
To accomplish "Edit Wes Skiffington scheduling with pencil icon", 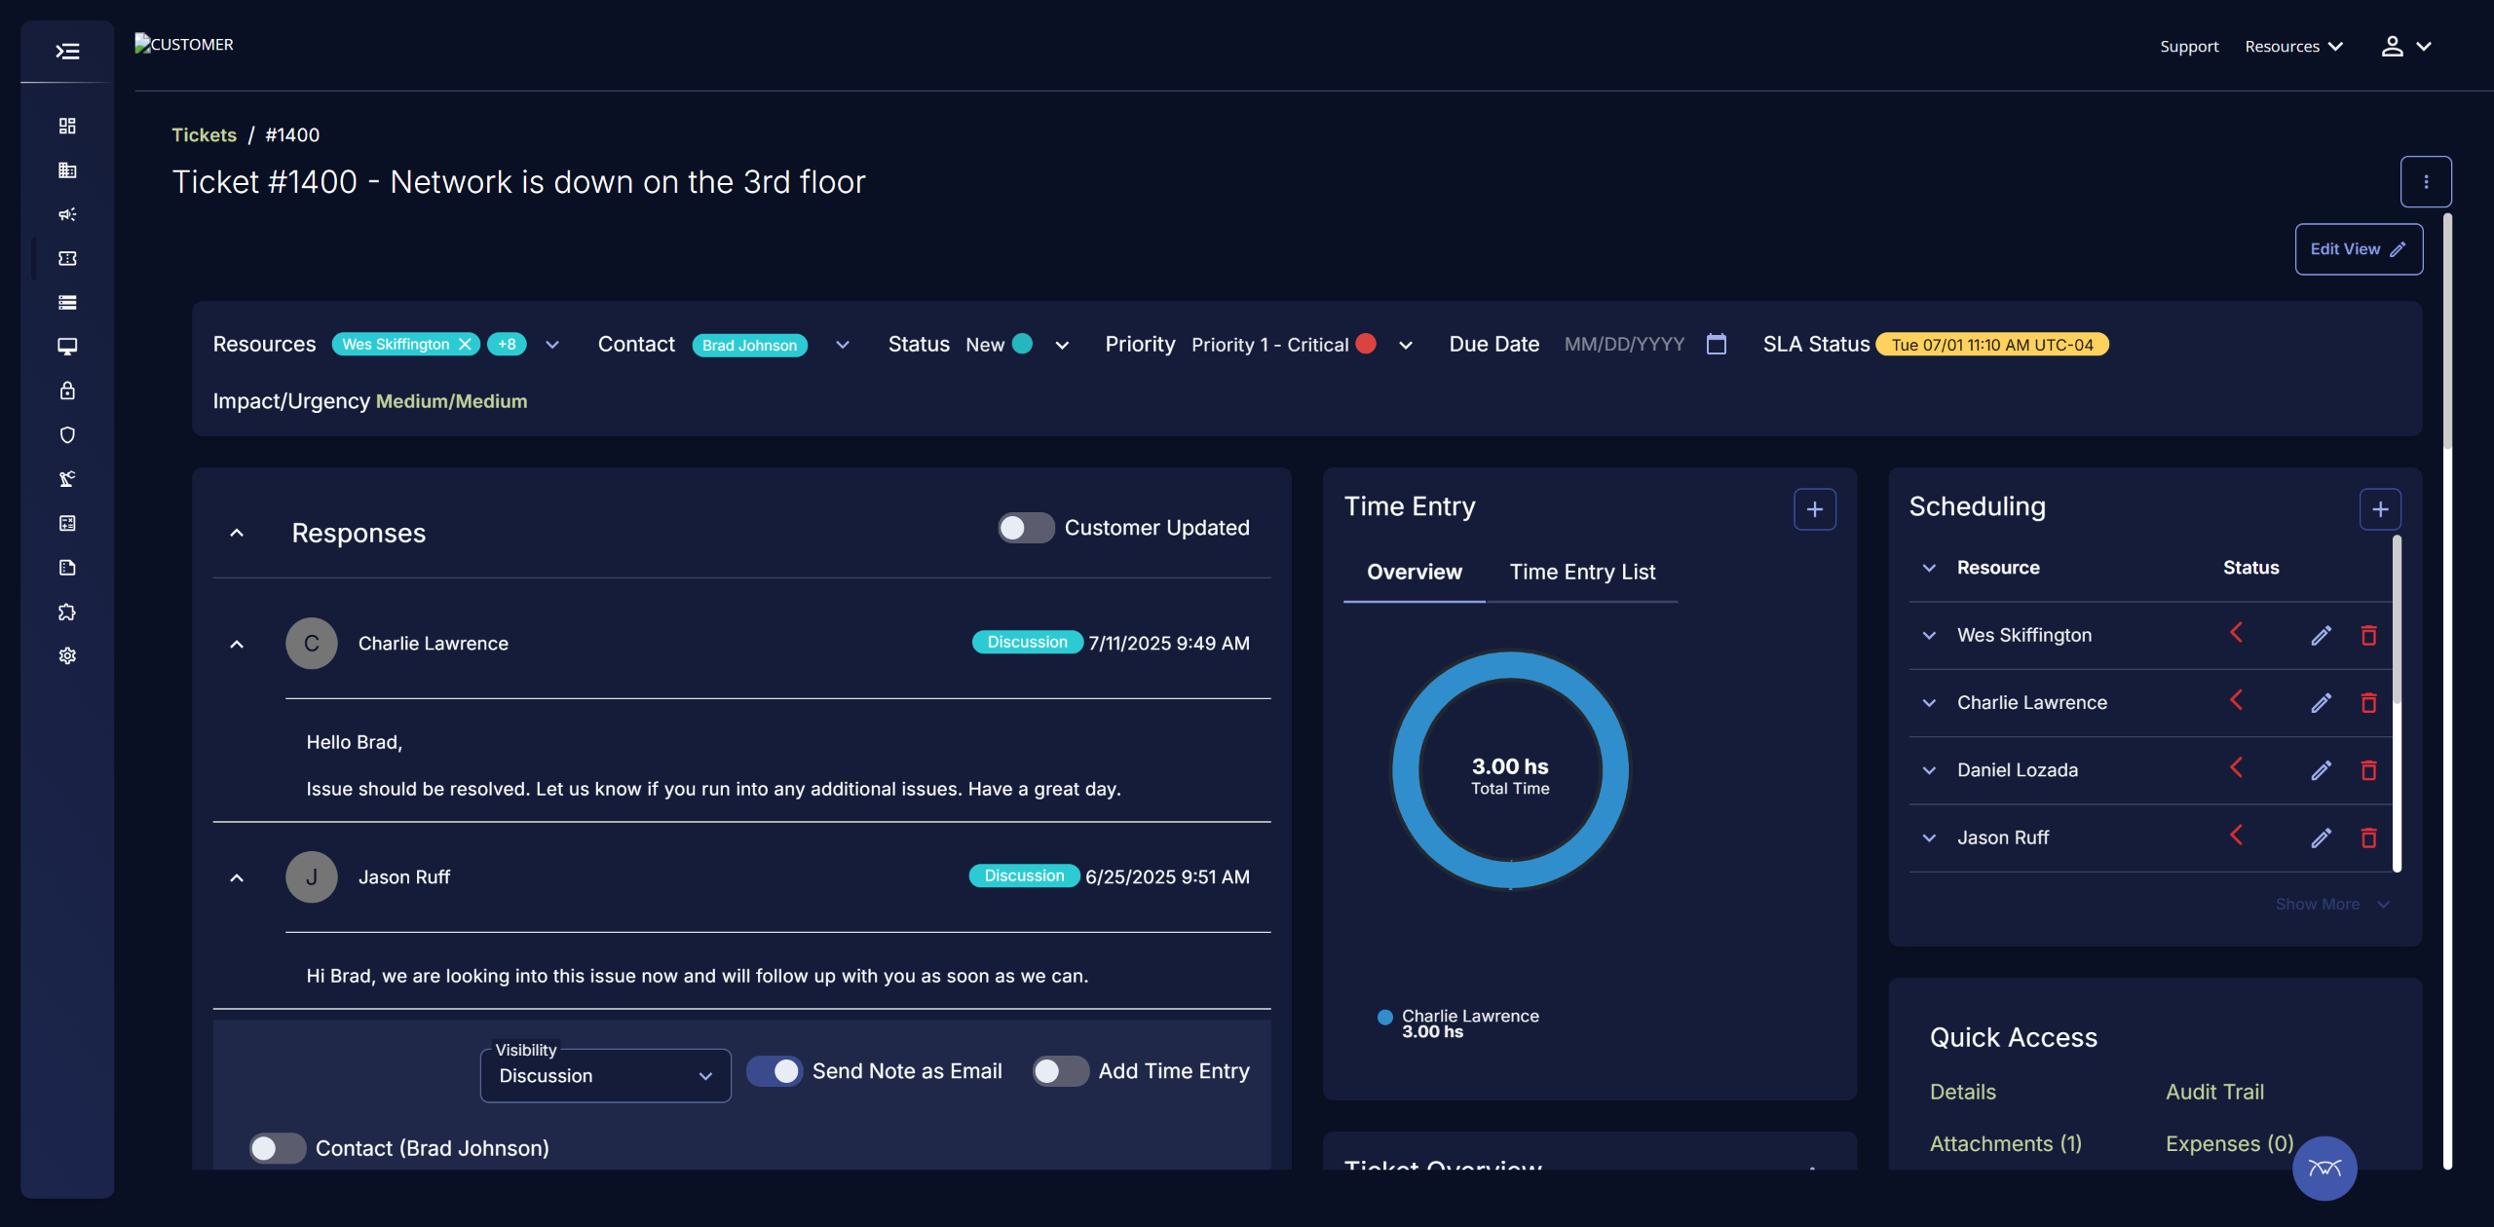I will tap(2321, 636).
